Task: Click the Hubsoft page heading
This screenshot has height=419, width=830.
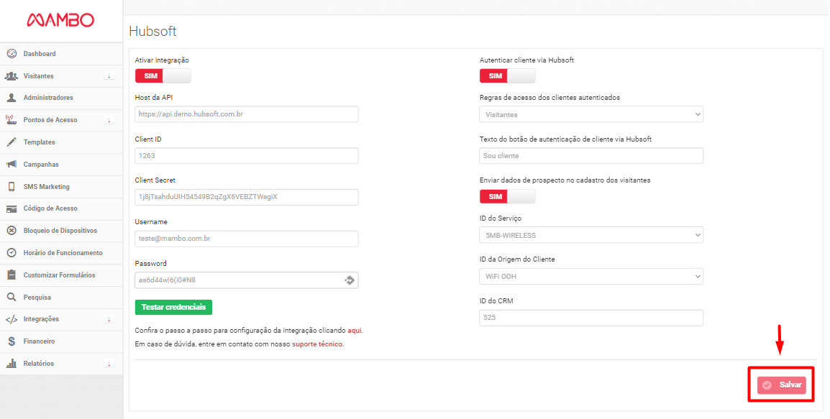Action: (x=152, y=31)
